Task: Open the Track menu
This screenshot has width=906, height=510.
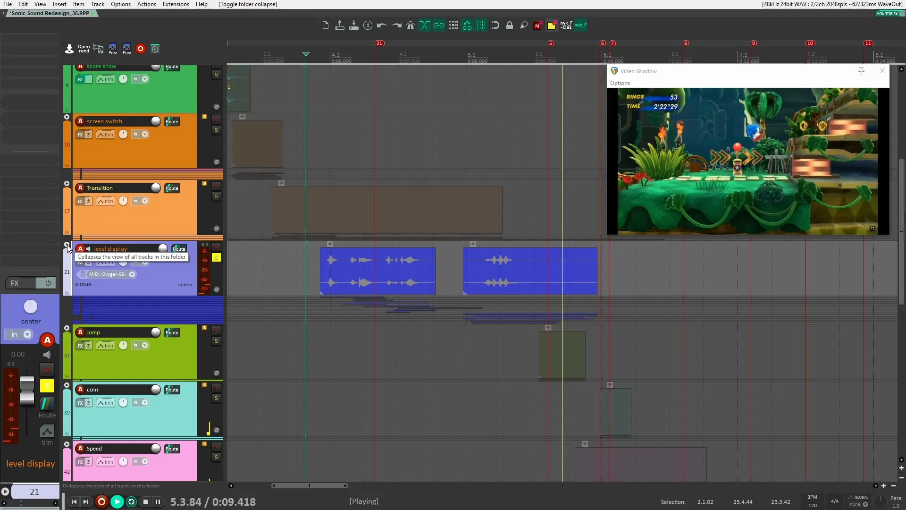Action: click(98, 4)
